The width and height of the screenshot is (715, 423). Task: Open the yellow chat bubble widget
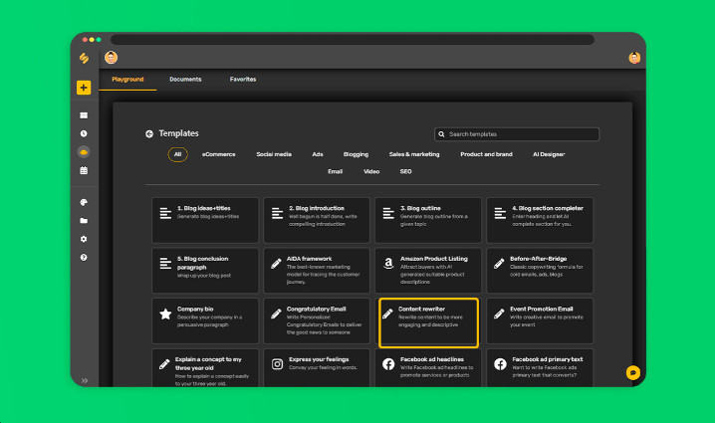632,372
